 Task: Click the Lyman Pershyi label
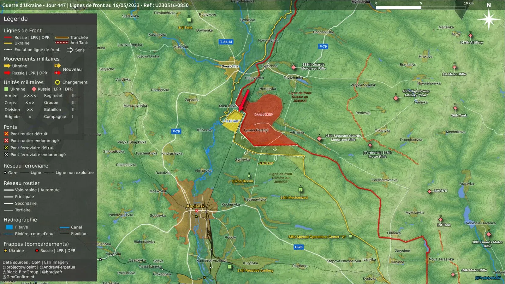256,130
